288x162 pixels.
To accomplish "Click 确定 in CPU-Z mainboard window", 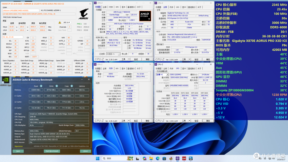I will [208, 59].
